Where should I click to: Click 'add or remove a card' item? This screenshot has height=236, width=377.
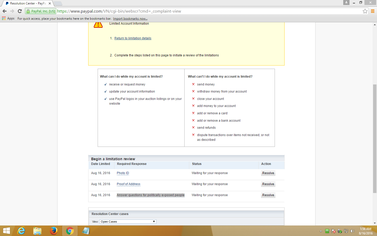coord(212,113)
